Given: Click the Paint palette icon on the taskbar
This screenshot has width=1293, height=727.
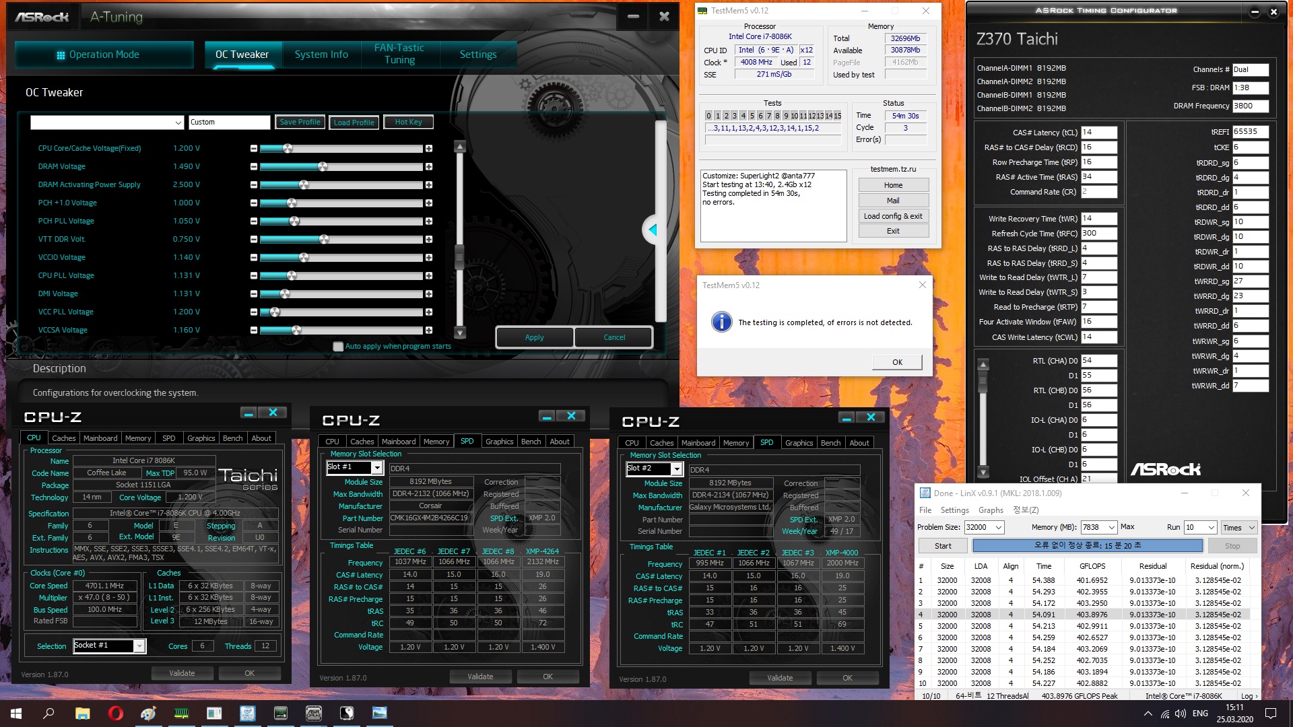Looking at the screenshot, I should pos(148,713).
